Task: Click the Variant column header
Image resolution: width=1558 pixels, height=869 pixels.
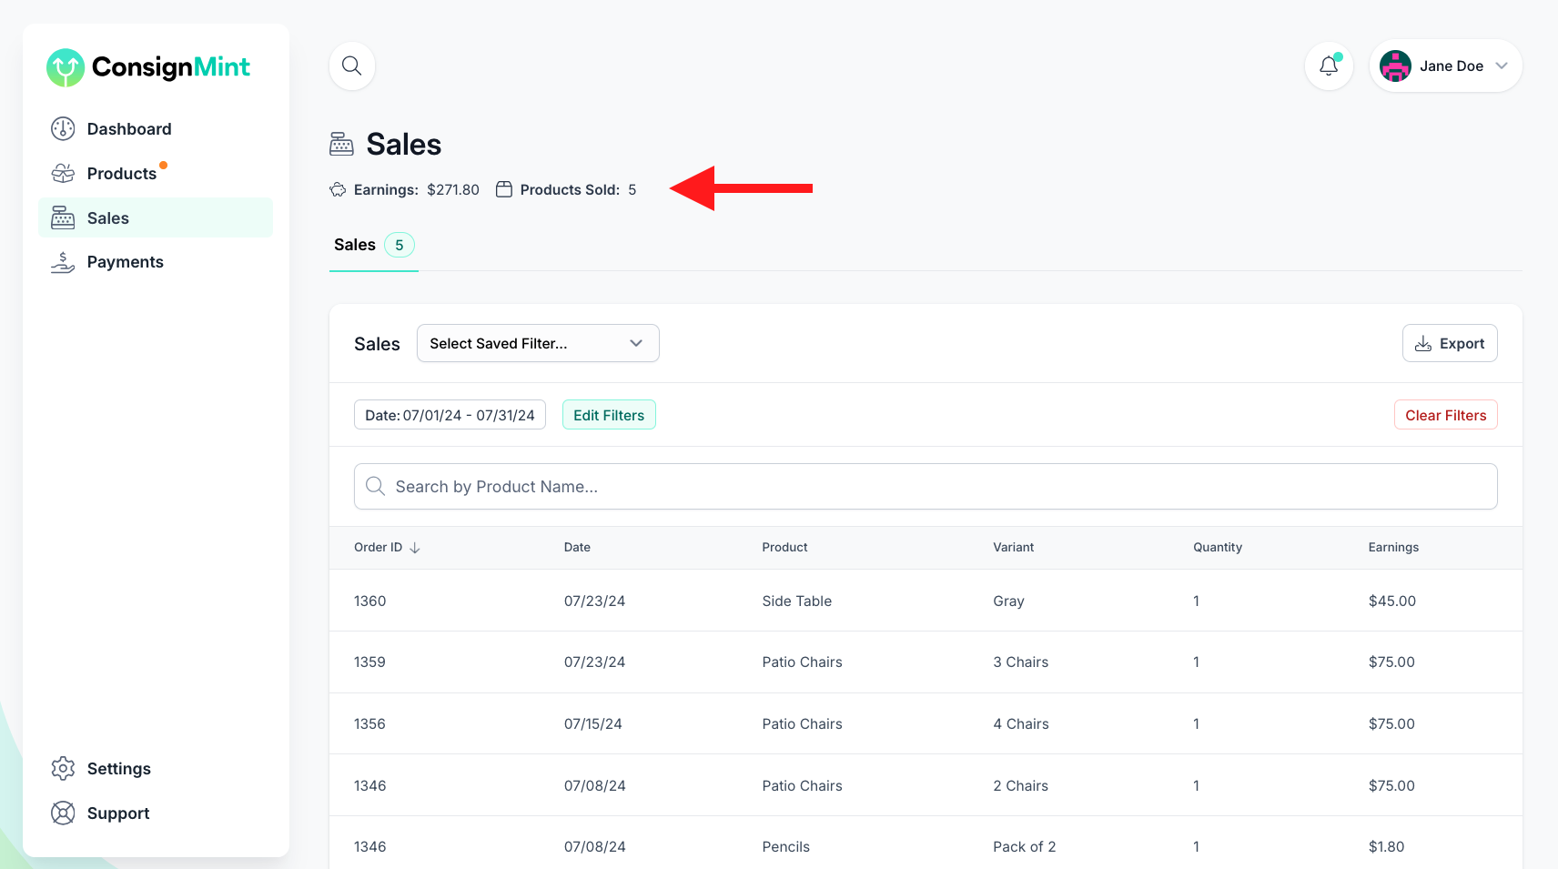Action: (x=1014, y=547)
